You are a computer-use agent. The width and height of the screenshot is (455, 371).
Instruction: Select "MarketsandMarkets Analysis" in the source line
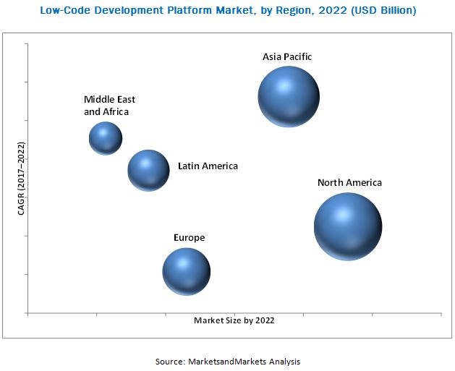point(243,361)
